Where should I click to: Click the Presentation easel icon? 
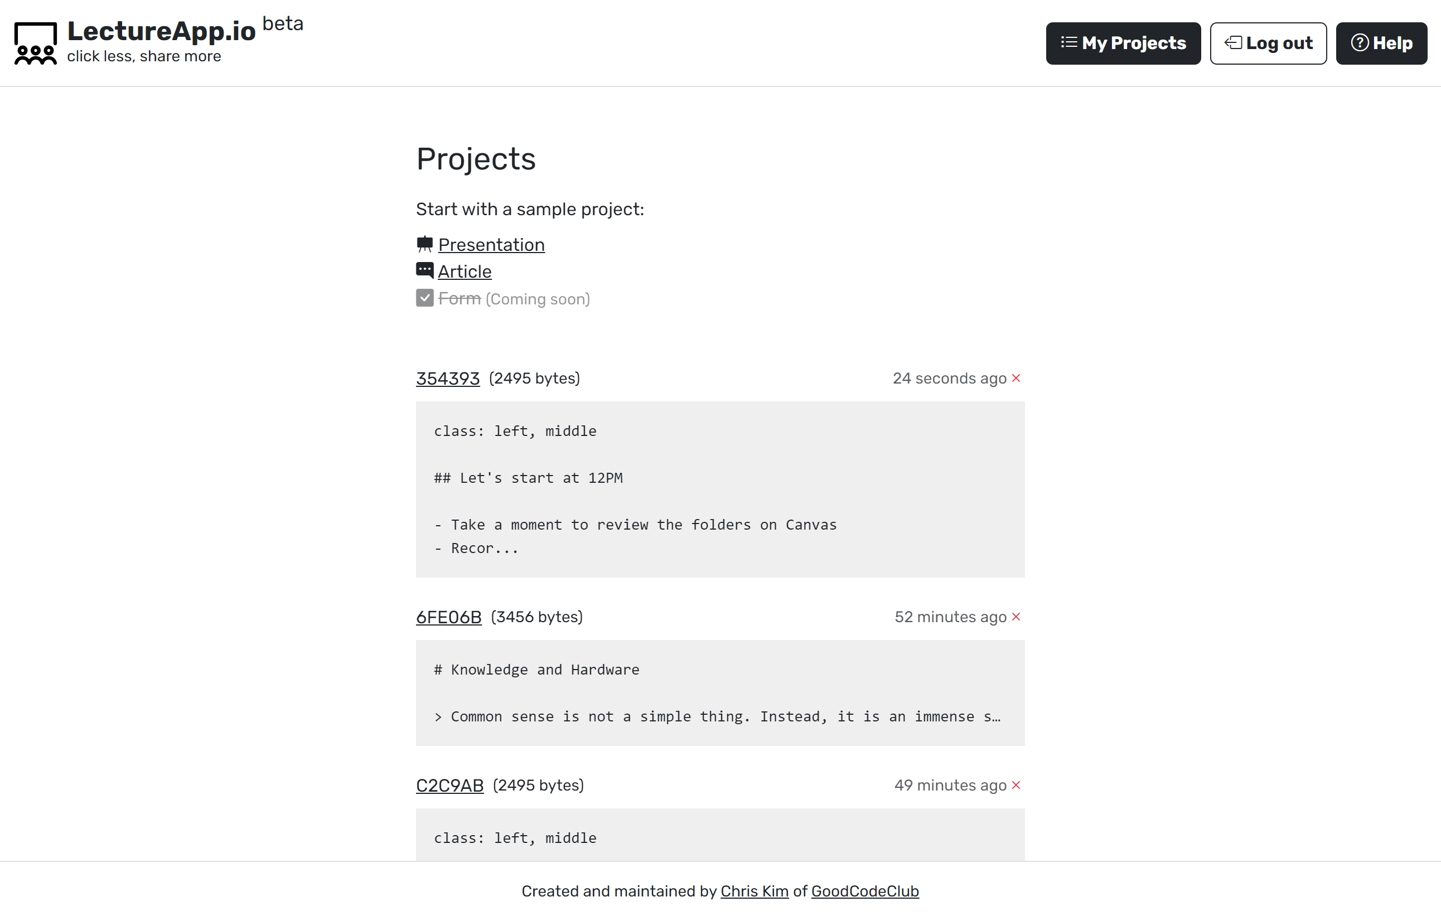point(424,244)
